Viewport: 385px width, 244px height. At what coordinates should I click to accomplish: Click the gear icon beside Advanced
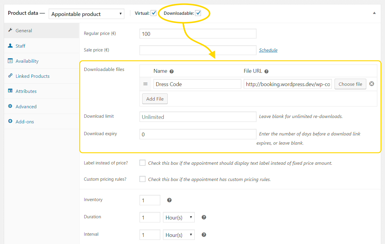coord(10,106)
